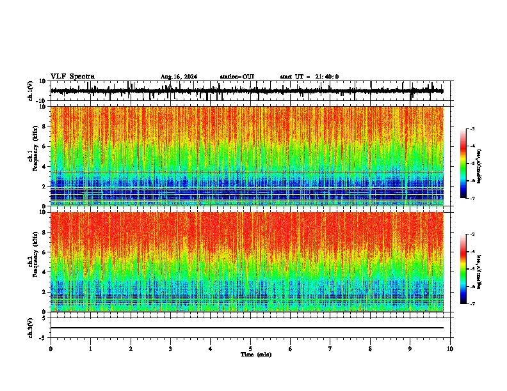
Task: Click the 0 tick on the time axis
Action: point(51,349)
